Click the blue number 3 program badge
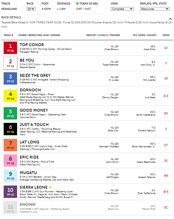Image resolution: width=174 pixels, height=219 pixels. (10, 78)
